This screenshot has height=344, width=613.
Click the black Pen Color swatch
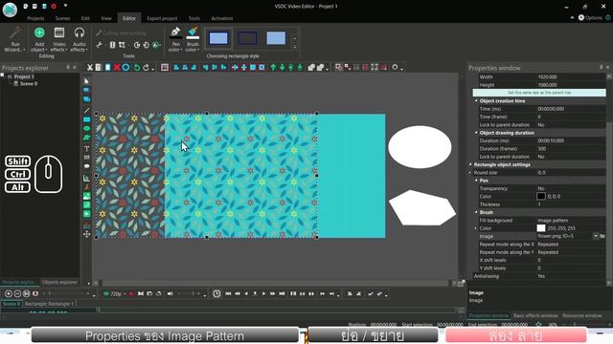[541, 196]
